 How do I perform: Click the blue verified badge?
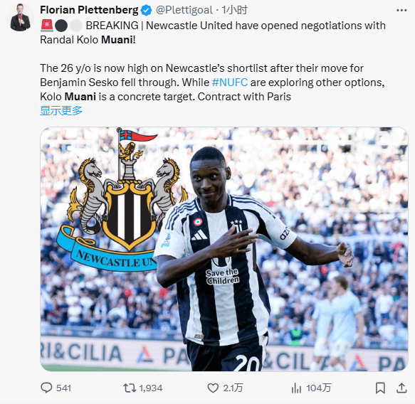[x=147, y=10]
